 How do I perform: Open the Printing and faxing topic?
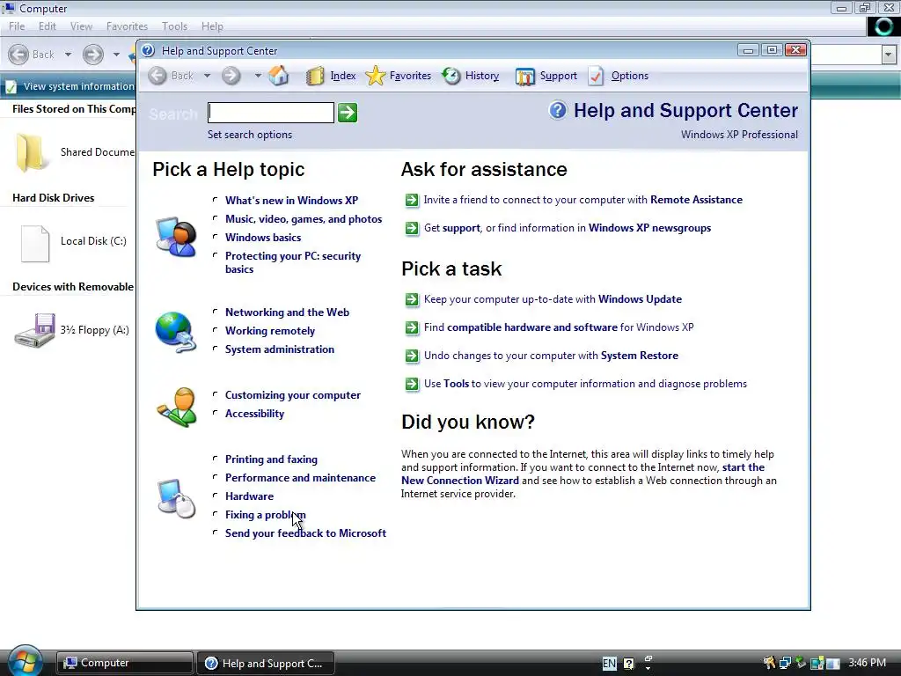(x=271, y=459)
